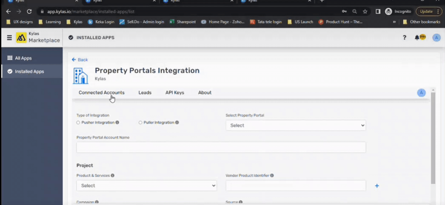The width and height of the screenshot is (445, 205).
Task: Switch to the API Keys tab
Action: (x=175, y=92)
